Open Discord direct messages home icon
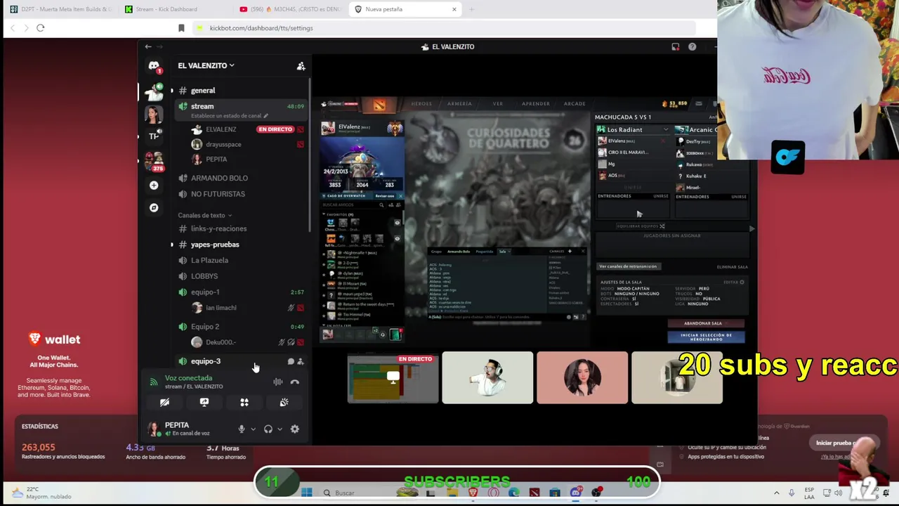 [154, 66]
